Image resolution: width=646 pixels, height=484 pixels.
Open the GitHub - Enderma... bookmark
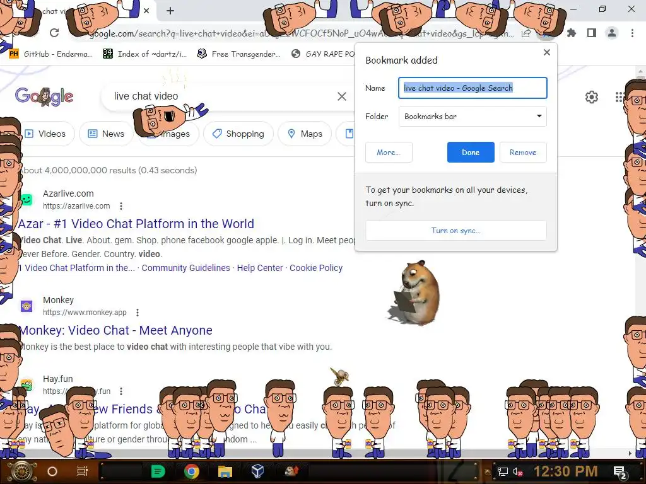click(x=51, y=54)
